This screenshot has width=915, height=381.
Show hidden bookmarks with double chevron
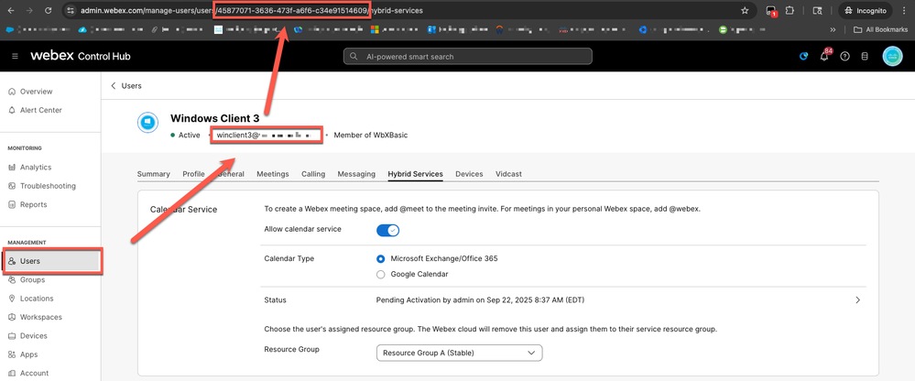click(833, 29)
